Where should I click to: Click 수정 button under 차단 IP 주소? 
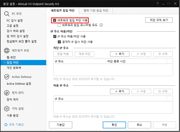coord(141,54)
